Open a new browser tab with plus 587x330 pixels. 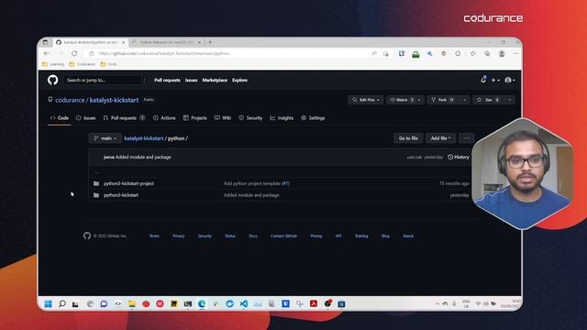coord(210,42)
